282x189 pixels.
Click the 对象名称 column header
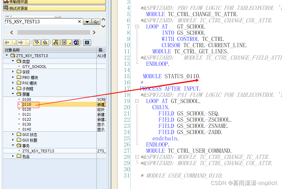50,50
